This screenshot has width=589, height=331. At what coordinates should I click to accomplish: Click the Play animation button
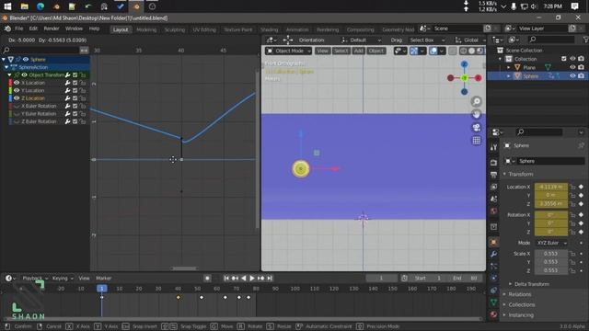click(252, 279)
